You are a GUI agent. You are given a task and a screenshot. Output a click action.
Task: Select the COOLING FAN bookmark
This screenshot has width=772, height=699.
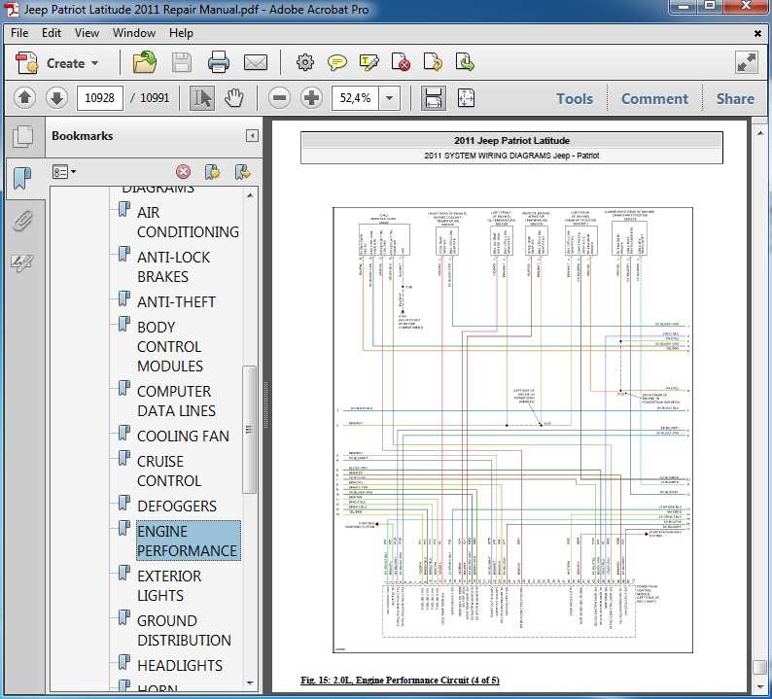[x=183, y=437]
